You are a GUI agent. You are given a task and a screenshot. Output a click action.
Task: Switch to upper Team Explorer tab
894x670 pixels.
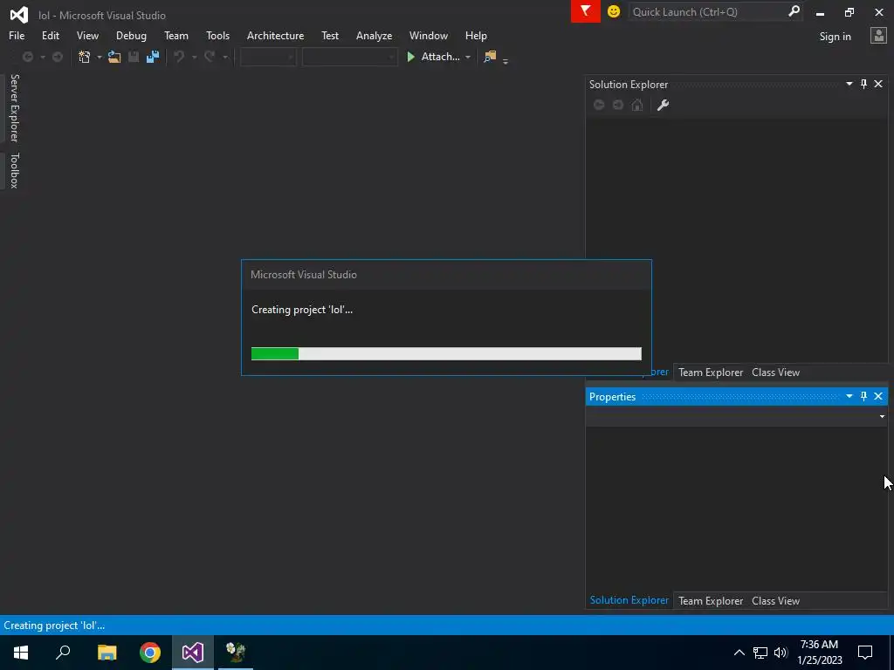(x=711, y=372)
